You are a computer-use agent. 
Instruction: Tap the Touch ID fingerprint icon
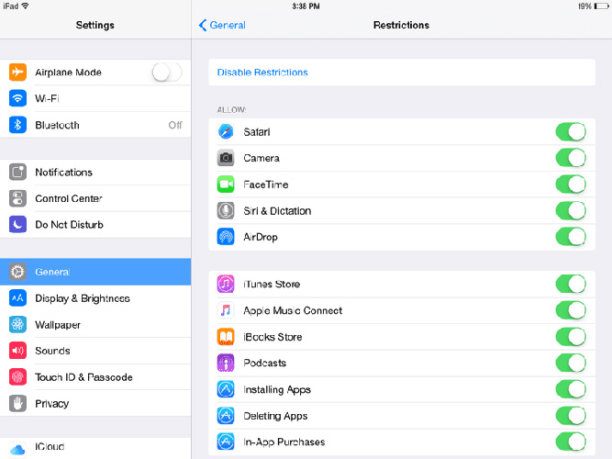[x=17, y=377]
